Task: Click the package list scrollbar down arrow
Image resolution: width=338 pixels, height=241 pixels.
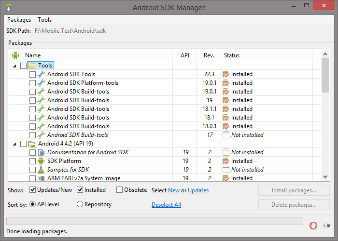Action: pyautogui.click(x=325, y=177)
